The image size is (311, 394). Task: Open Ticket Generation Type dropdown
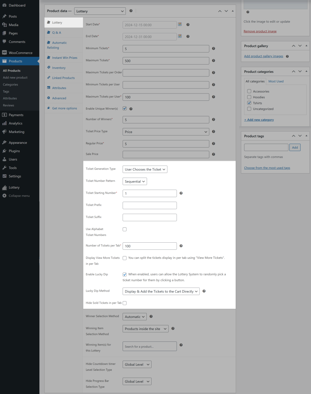[x=145, y=169]
